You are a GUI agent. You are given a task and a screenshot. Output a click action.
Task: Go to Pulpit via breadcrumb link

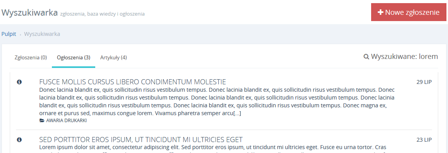coord(9,34)
